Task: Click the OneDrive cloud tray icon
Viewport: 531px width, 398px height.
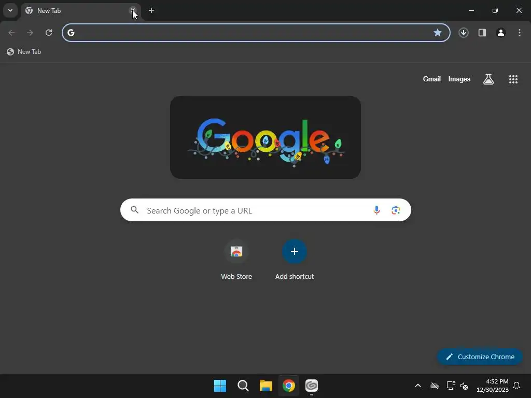Action: click(435, 386)
